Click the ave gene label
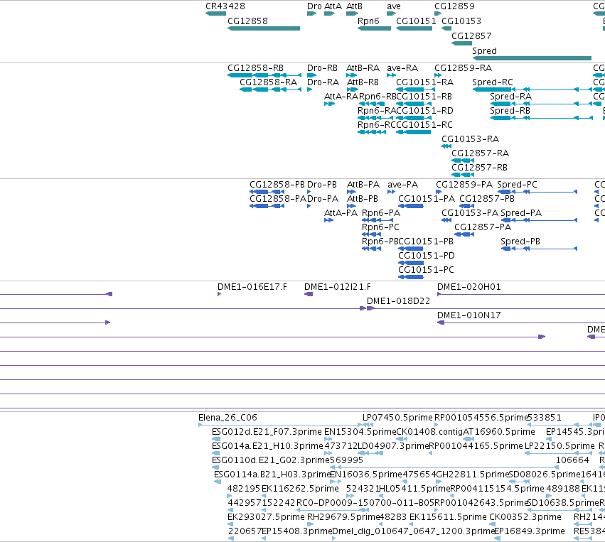605x542 pixels. click(x=394, y=6)
